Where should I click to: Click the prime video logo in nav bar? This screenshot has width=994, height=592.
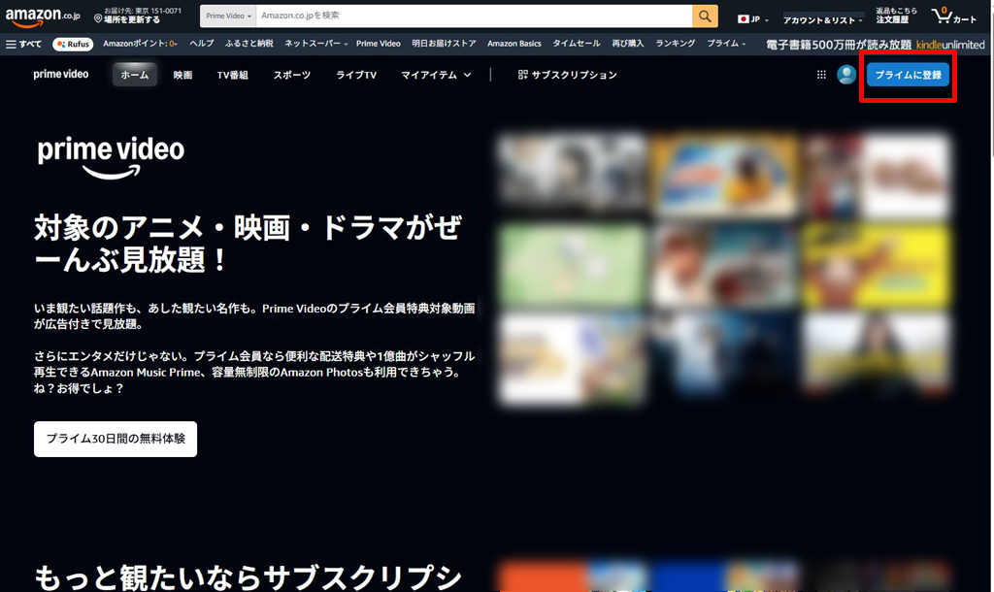tap(61, 75)
